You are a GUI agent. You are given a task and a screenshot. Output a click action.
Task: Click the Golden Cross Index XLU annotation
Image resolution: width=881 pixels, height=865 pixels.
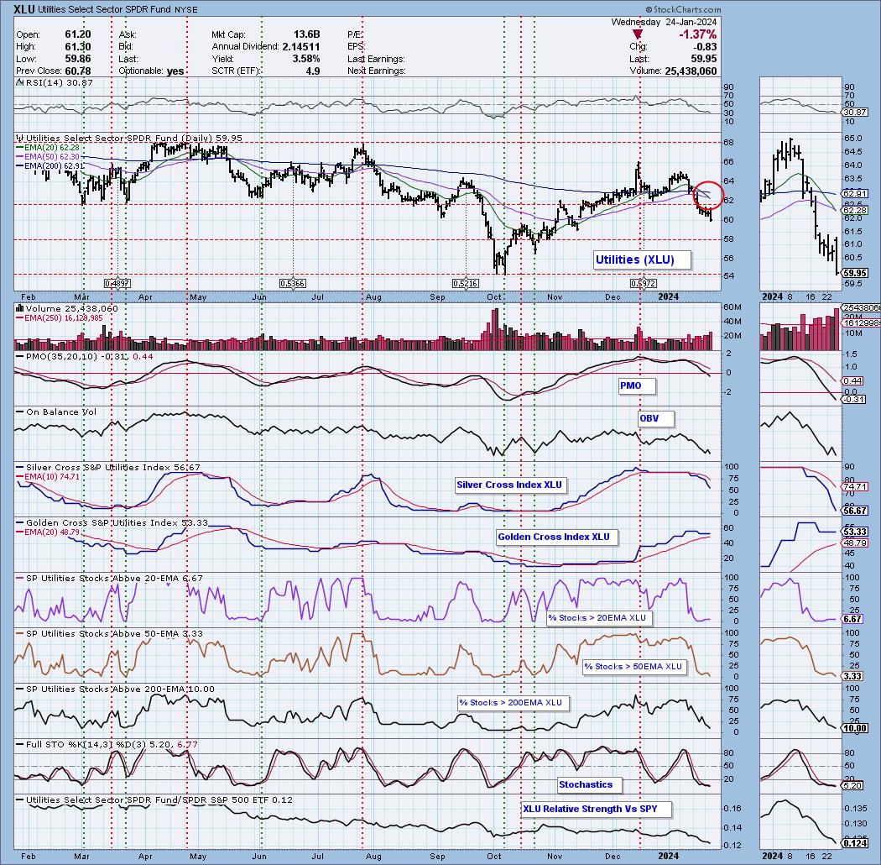(557, 537)
